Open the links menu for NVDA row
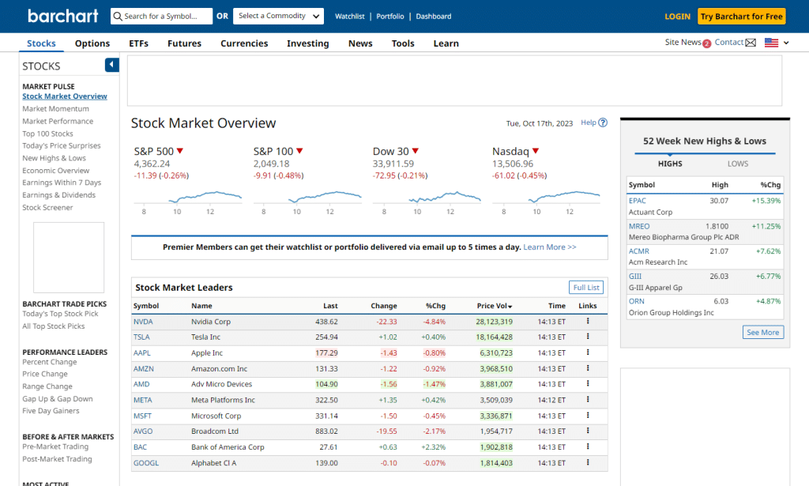The width and height of the screenshot is (809, 486). 586,322
